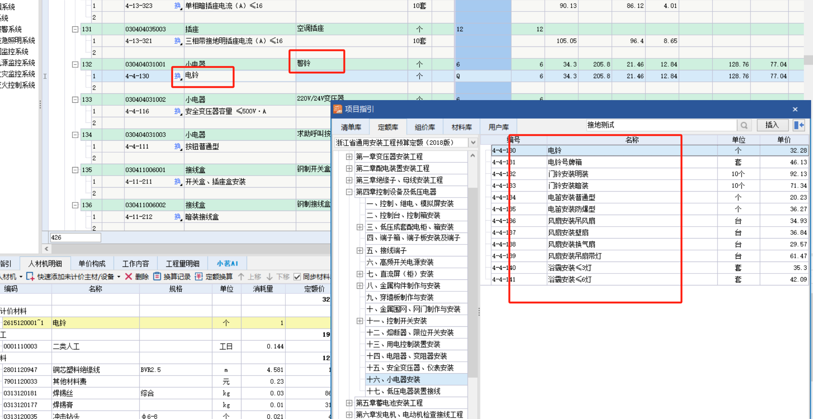Click the 换 icon on row 4-13-321

[178, 41]
